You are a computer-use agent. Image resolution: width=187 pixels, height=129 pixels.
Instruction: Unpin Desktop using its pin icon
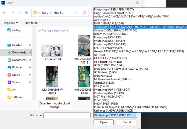(30, 45)
